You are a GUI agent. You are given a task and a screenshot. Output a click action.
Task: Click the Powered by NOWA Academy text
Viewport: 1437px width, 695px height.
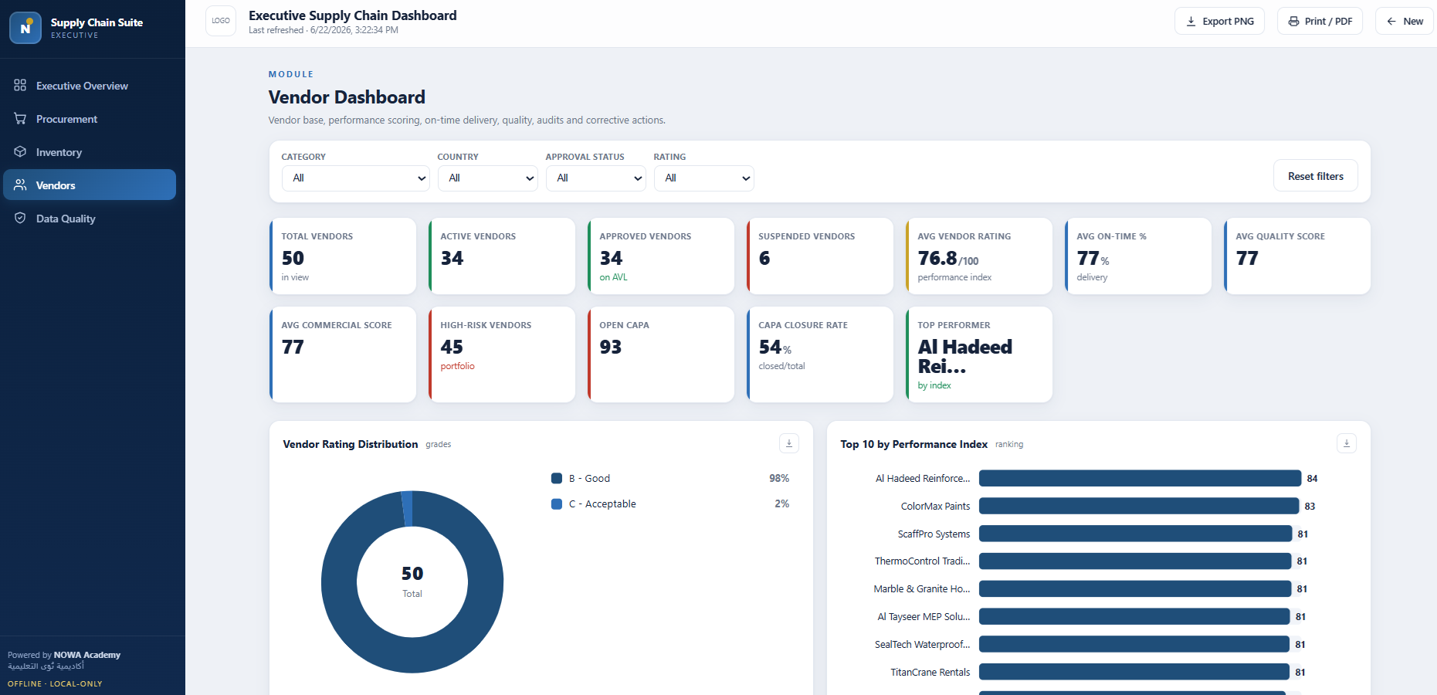tap(64, 655)
